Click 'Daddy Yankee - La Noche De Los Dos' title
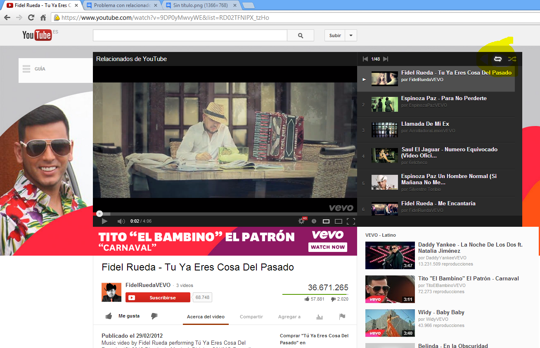Image resolution: width=540 pixels, height=348 pixels. point(470,247)
